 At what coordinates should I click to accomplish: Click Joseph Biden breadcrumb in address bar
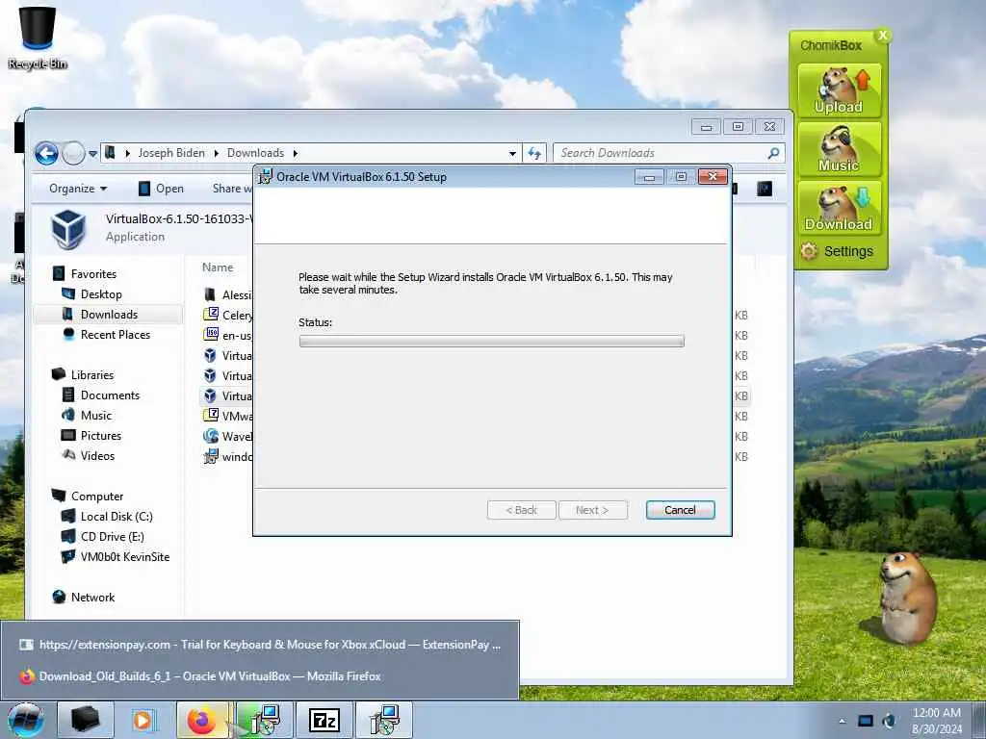coord(171,153)
